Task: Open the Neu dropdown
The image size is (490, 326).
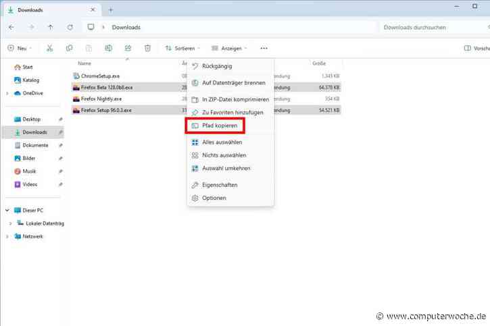Action: (20, 48)
